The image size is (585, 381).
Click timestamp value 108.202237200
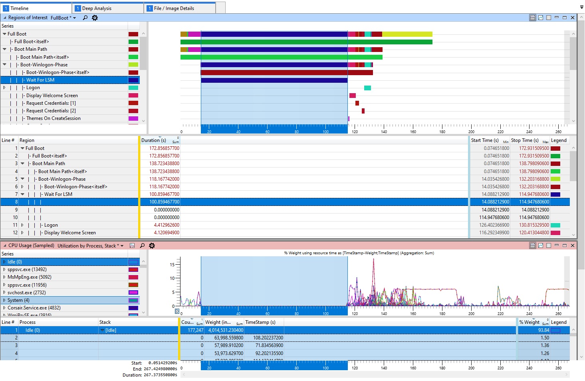pos(268,338)
